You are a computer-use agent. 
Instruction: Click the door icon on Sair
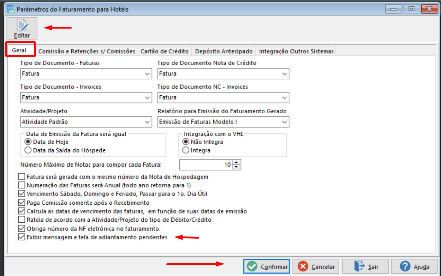[359, 266]
